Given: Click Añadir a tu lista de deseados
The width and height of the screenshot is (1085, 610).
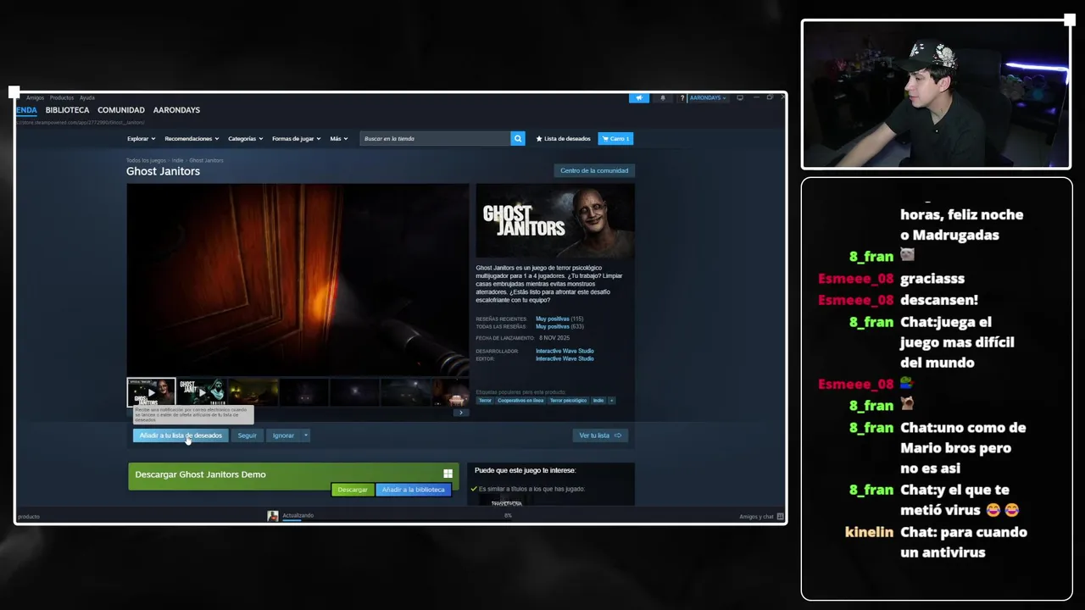Looking at the screenshot, I should tap(181, 435).
